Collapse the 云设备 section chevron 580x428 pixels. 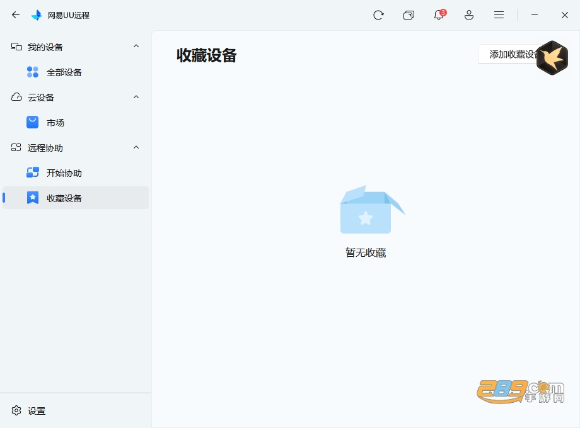[x=136, y=97]
